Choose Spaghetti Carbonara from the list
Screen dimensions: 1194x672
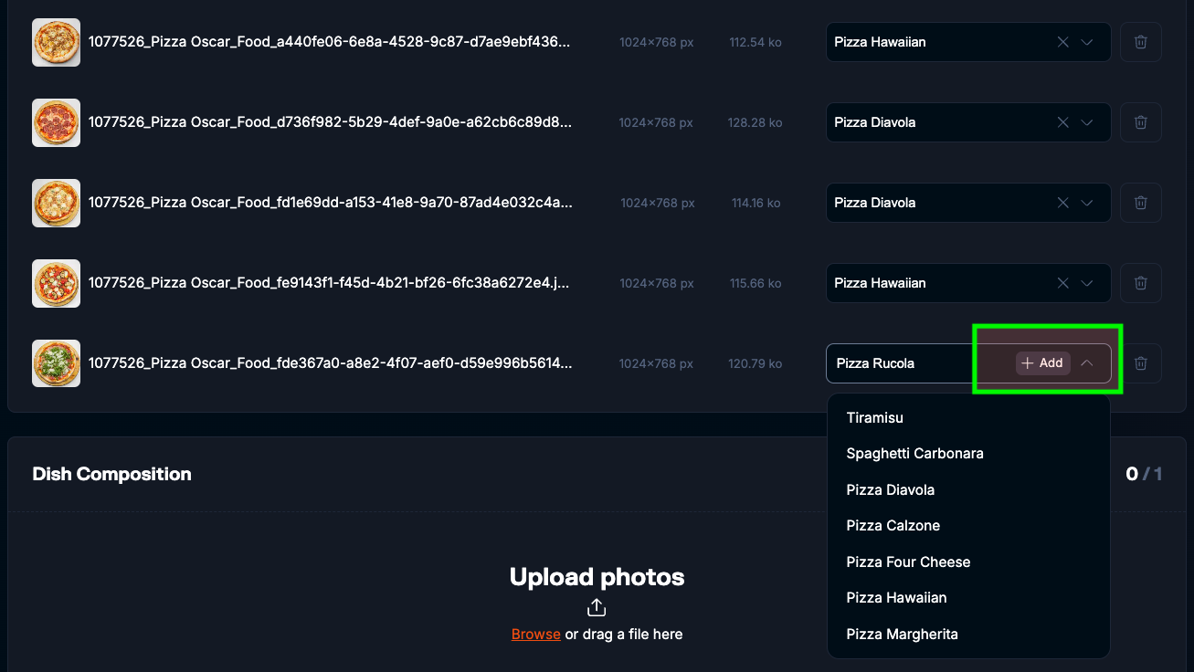[x=914, y=453]
